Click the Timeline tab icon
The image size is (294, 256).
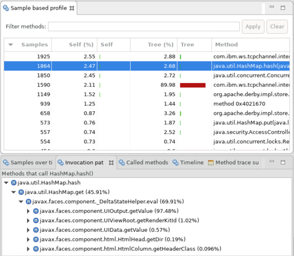pos(175,162)
